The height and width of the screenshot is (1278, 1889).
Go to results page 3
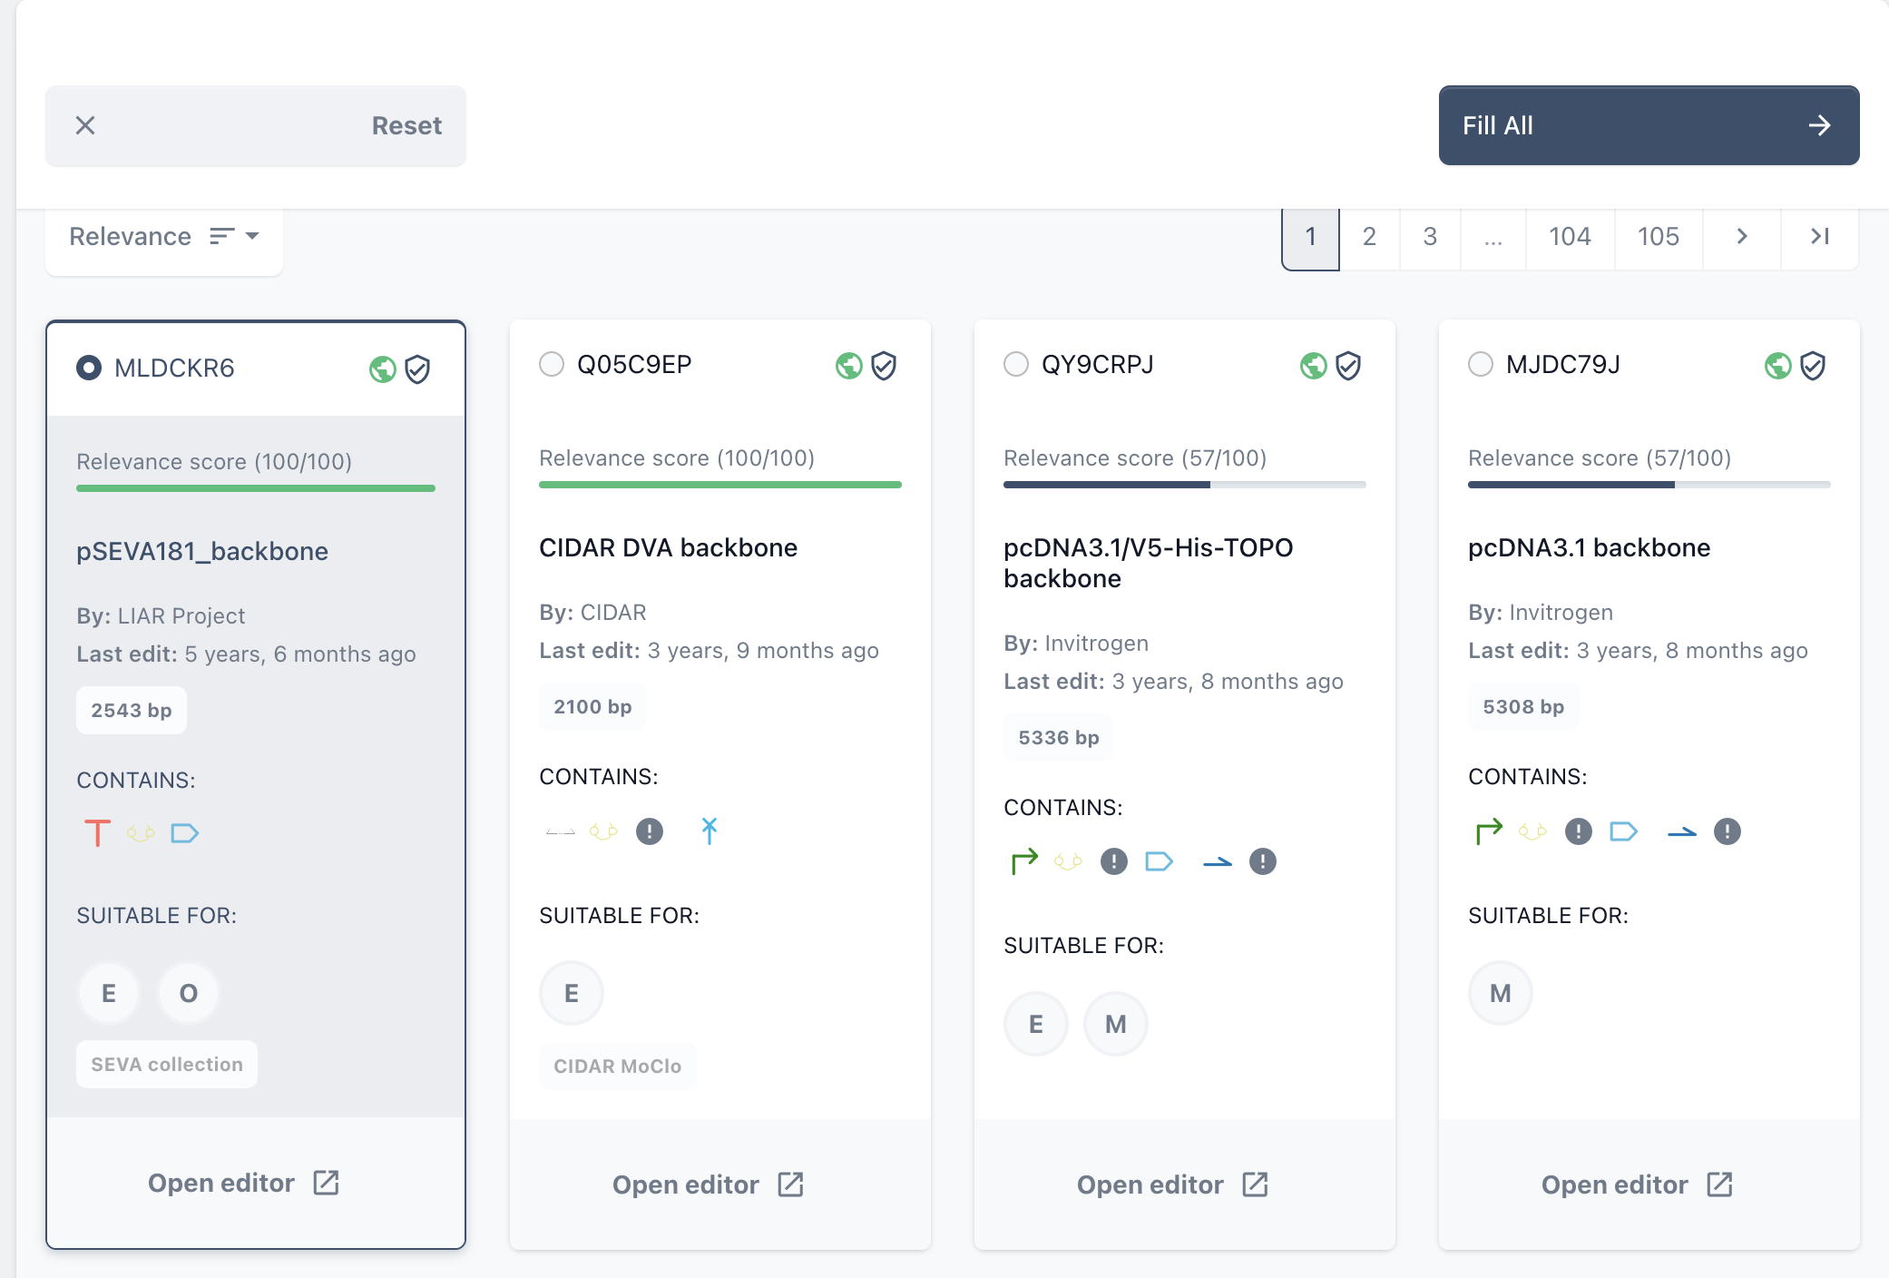[x=1430, y=238]
